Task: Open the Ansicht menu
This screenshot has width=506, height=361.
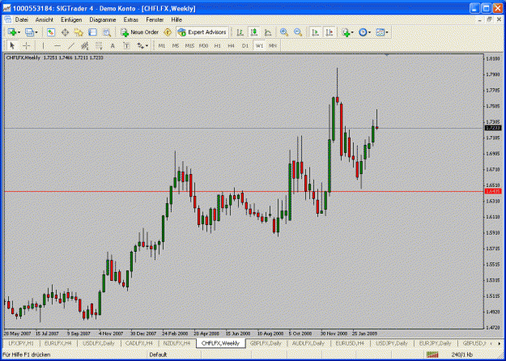Action: click(45, 19)
